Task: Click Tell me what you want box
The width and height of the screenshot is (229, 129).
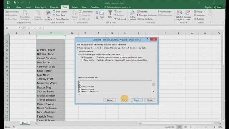Action: 118,7
